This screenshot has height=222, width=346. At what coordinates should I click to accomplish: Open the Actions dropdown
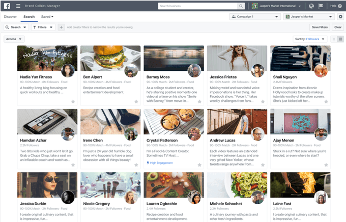point(14,39)
